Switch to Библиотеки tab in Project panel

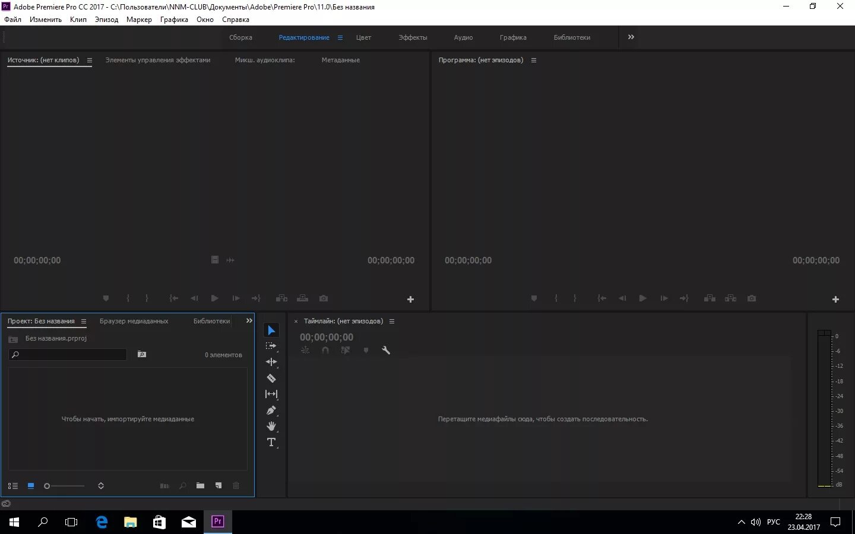click(x=211, y=321)
